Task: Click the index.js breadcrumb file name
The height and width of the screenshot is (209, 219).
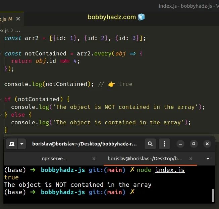Action: [4, 31]
